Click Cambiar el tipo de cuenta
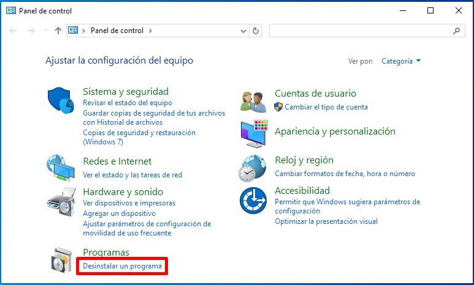The height and width of the screenshot is (285, 474). pyautogui.click(x=326, y=107)
